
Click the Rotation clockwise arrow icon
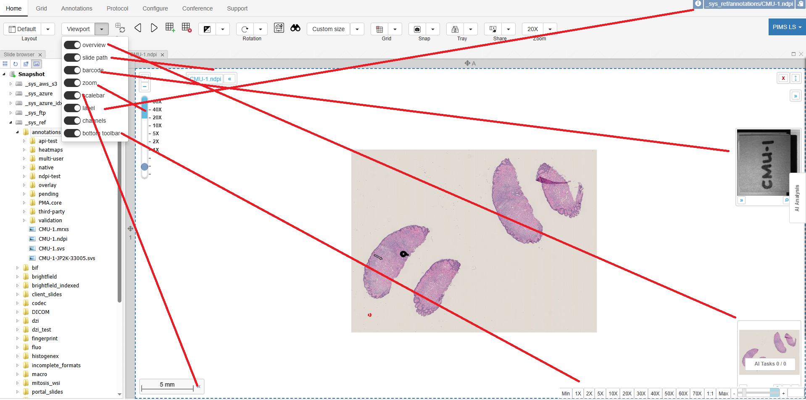(x=245, y=29)
